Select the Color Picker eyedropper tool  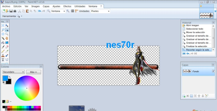(x=7, y=51)
